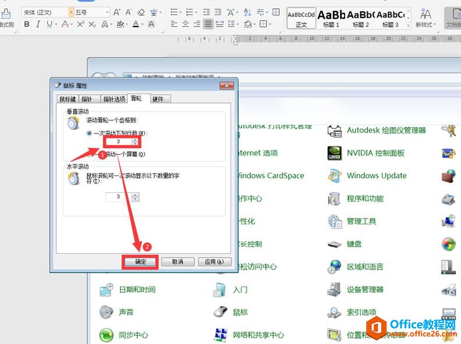
Task: Click the A-Z sort icon
Action: point(247,12)
